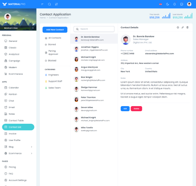This screenshot has width=196, height=186.
Task: Open the Calendar app
Action: click(18, 88)
